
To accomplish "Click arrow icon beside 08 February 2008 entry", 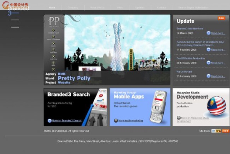I will [209, 63].
